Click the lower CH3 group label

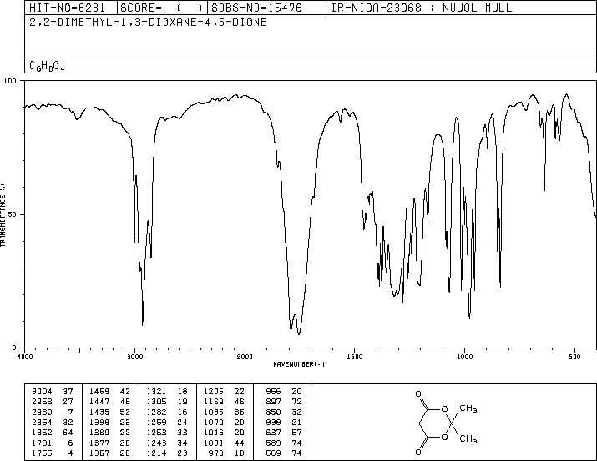pos(468,439)
